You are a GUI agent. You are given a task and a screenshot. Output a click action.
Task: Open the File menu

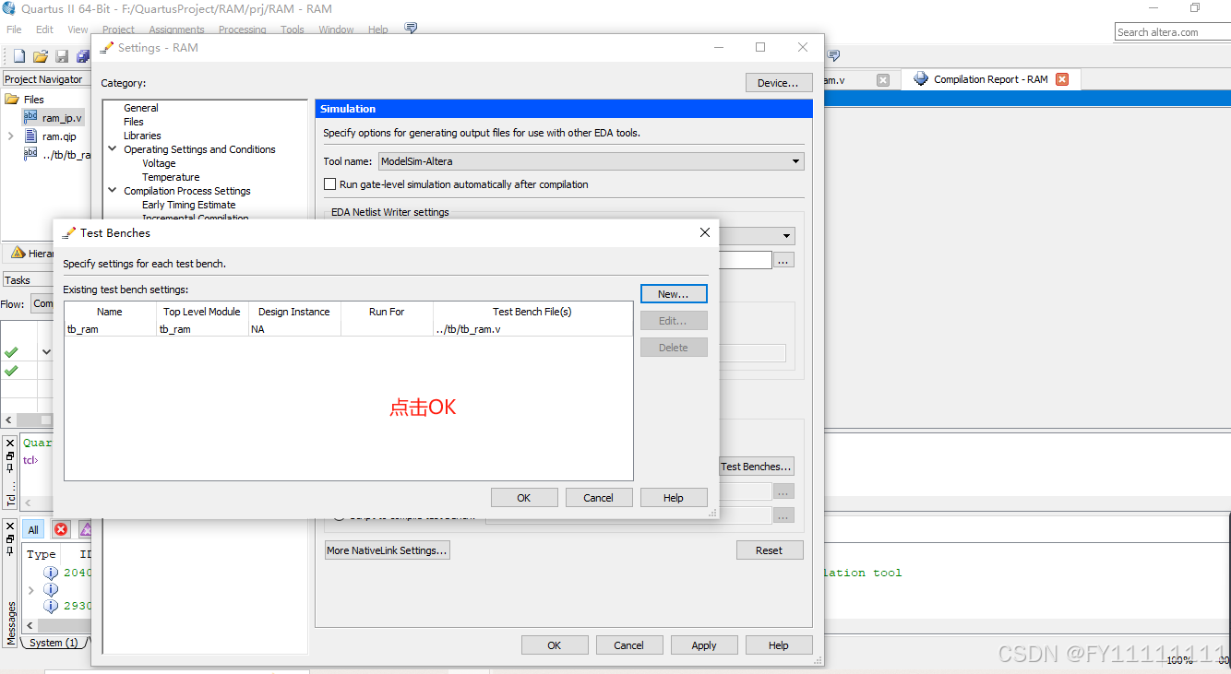pos(14,30)
